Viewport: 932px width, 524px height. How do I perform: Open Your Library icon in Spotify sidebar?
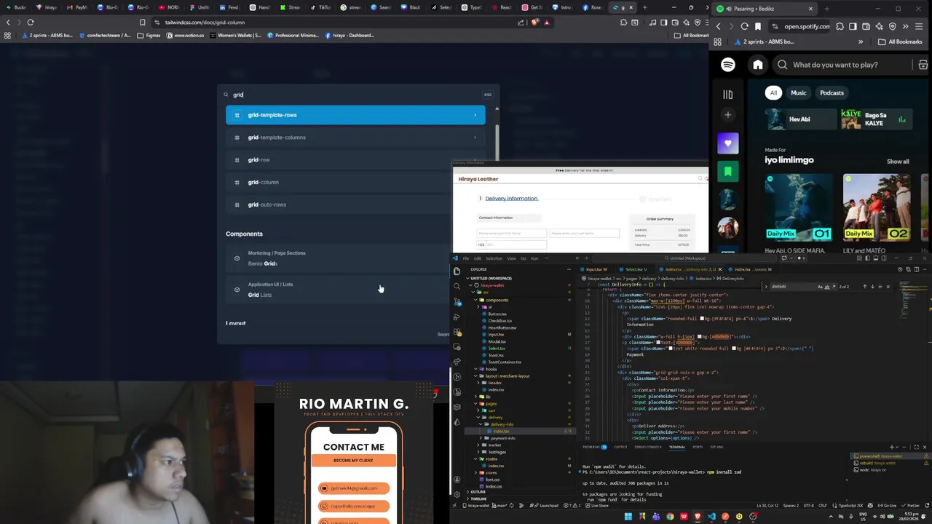coord(727,94)
